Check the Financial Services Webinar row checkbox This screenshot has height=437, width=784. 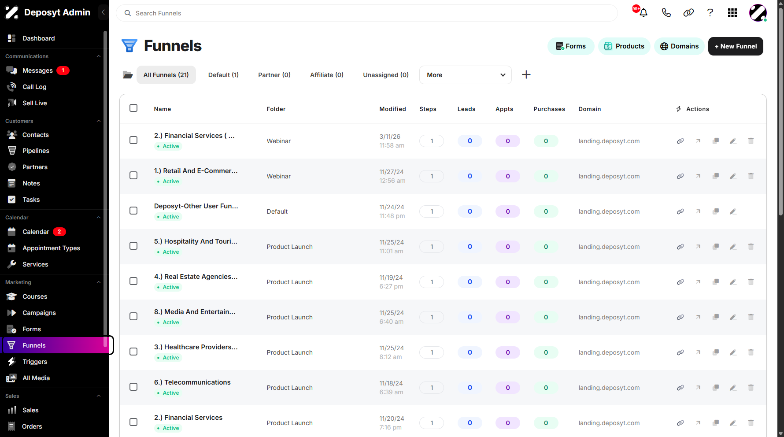[x=133, y=140]
